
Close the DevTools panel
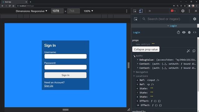click(x=196, y=11)
